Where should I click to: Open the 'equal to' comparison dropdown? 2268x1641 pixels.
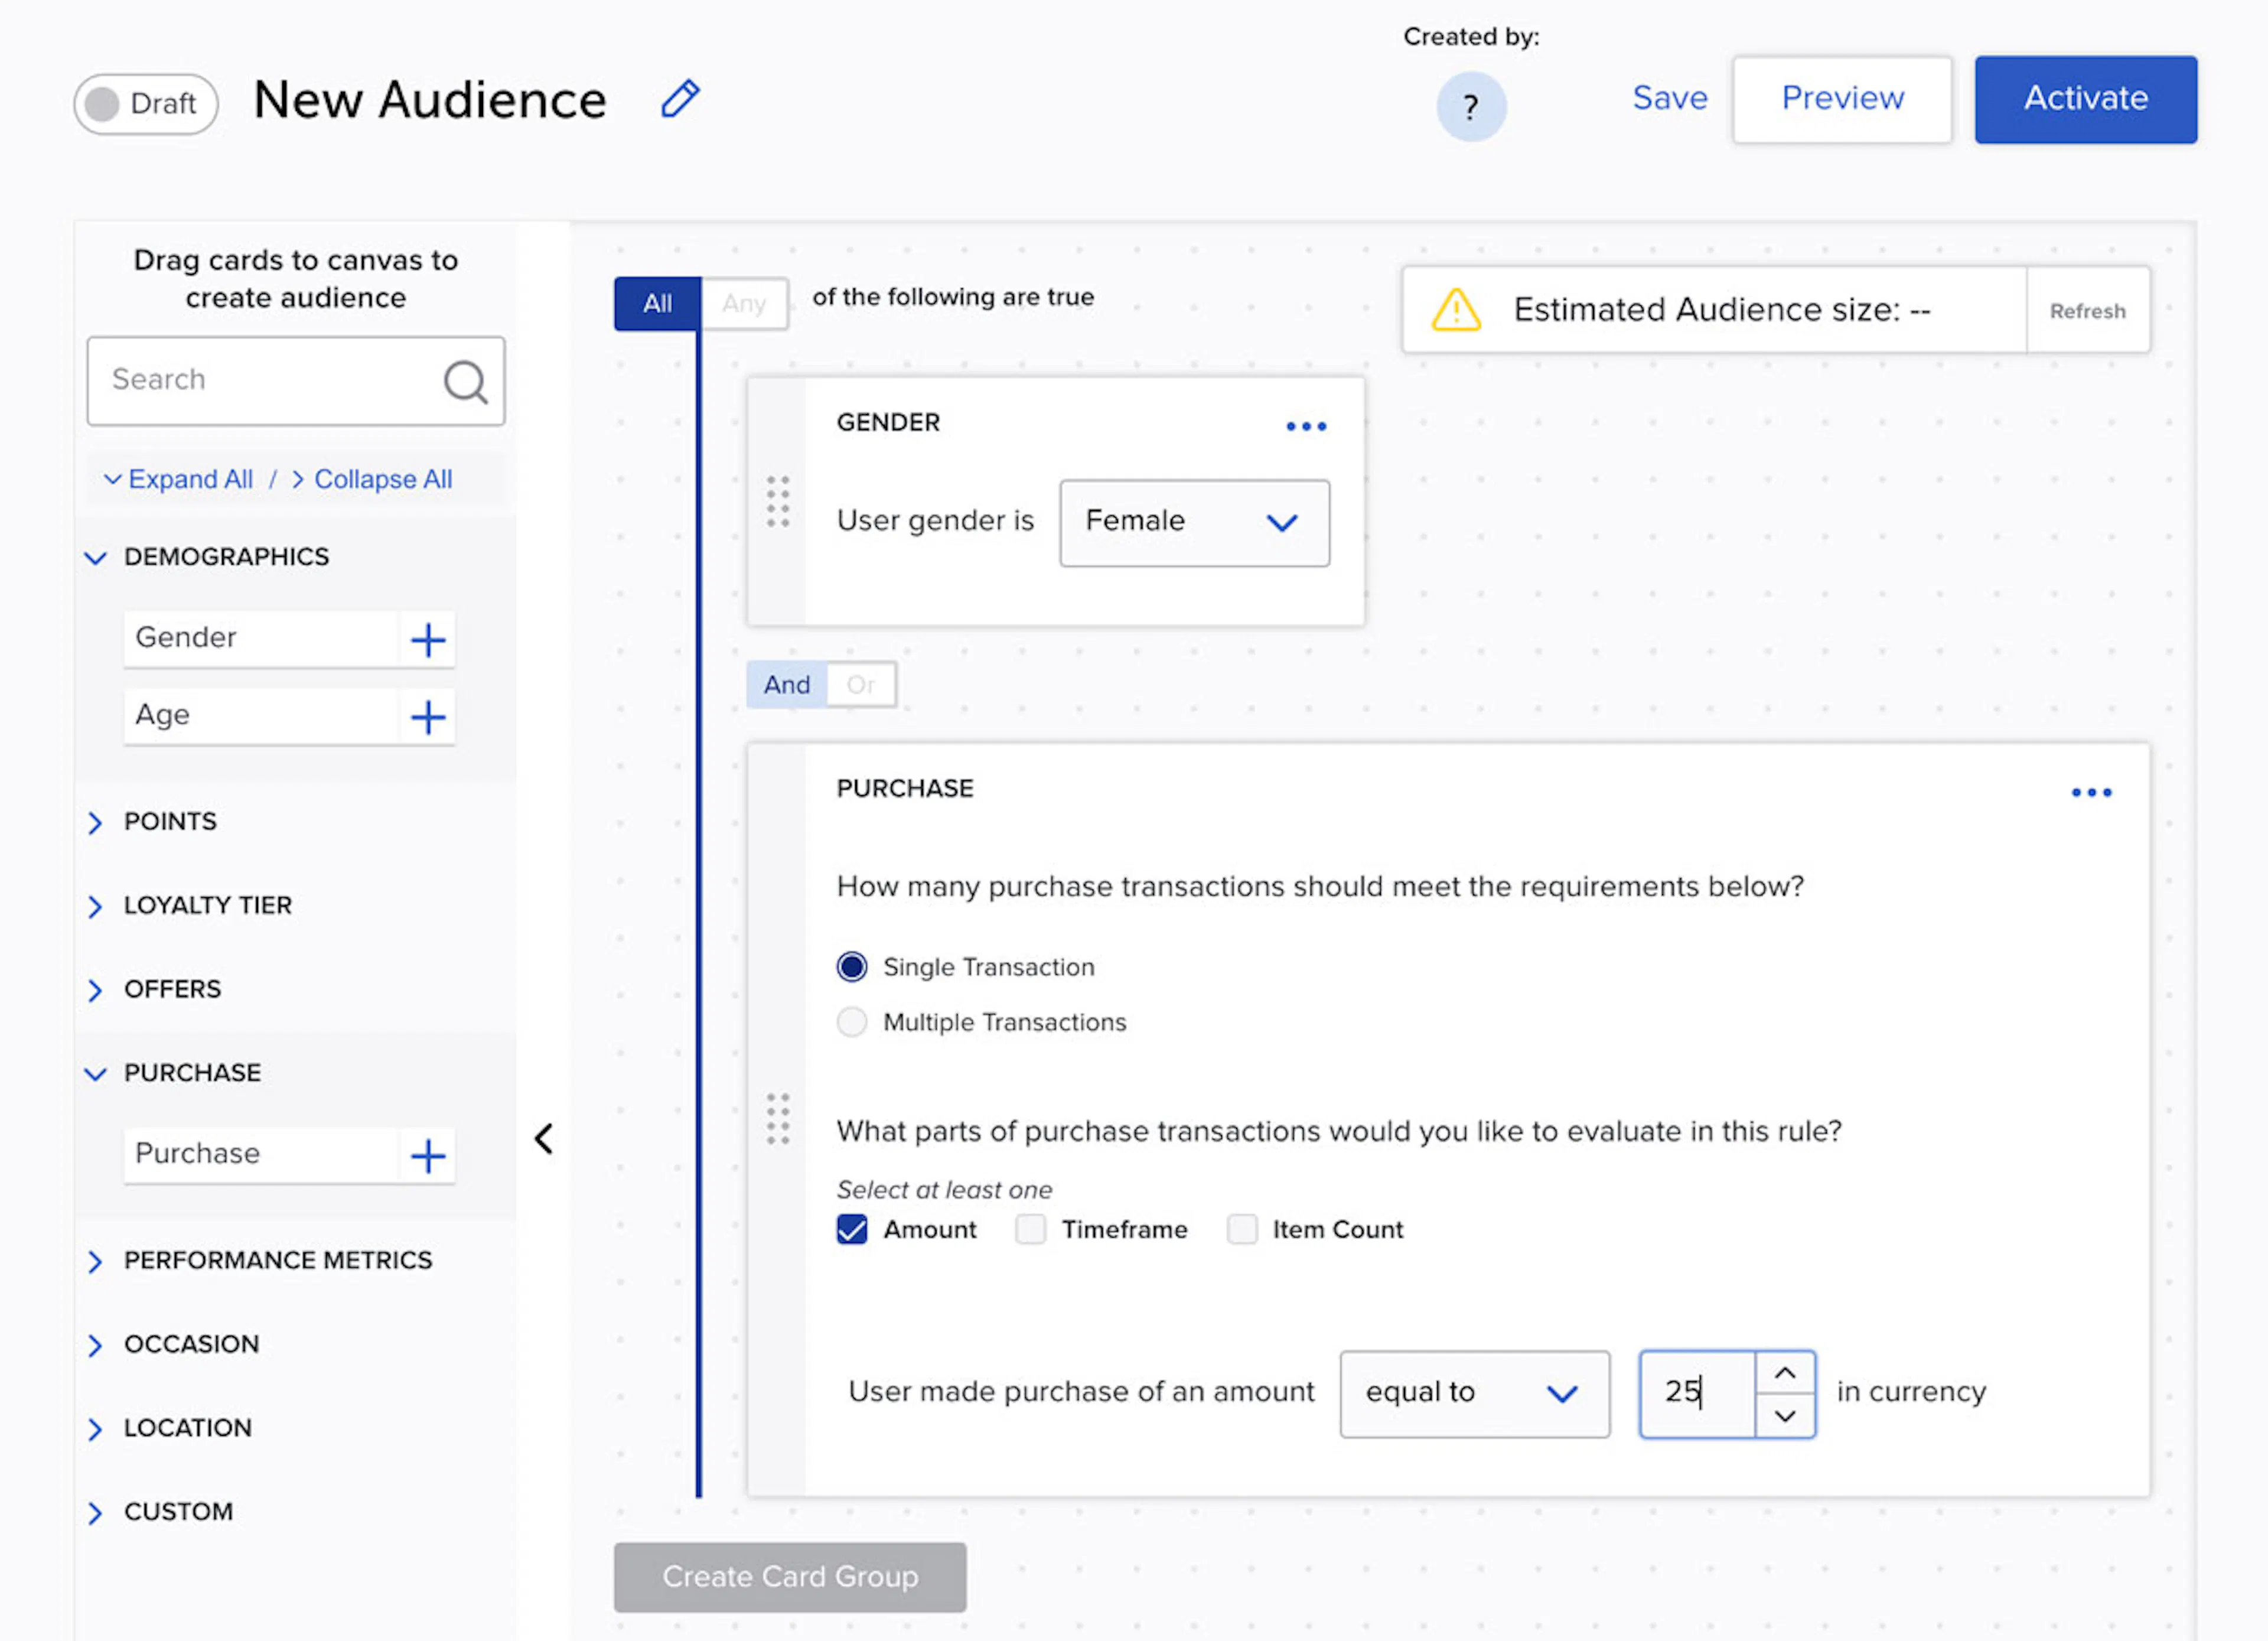[x=1474, y=1394]
